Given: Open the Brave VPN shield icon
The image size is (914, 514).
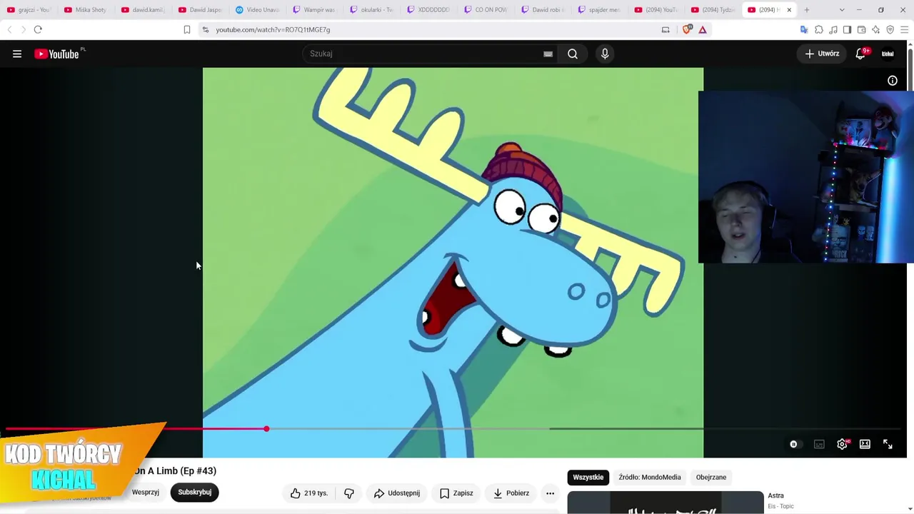Looking at the screenshot, I should [890, 29].
